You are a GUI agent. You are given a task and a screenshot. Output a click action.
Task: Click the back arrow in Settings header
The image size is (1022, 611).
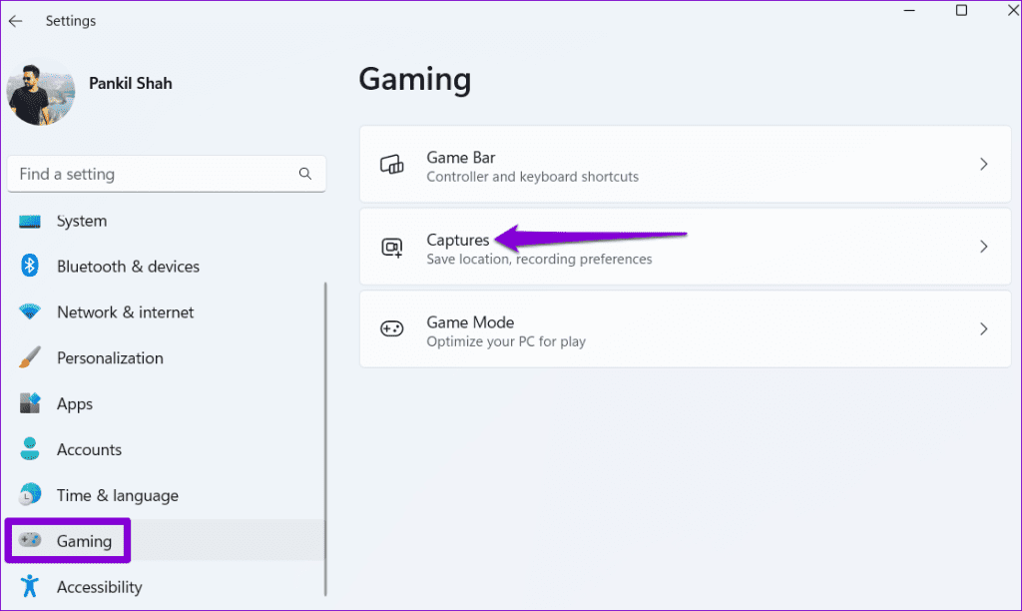point(15,21)
